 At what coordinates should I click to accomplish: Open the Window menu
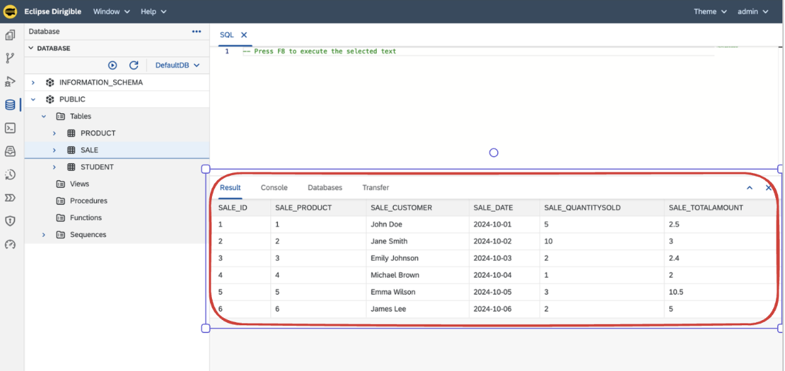point(111,12)
